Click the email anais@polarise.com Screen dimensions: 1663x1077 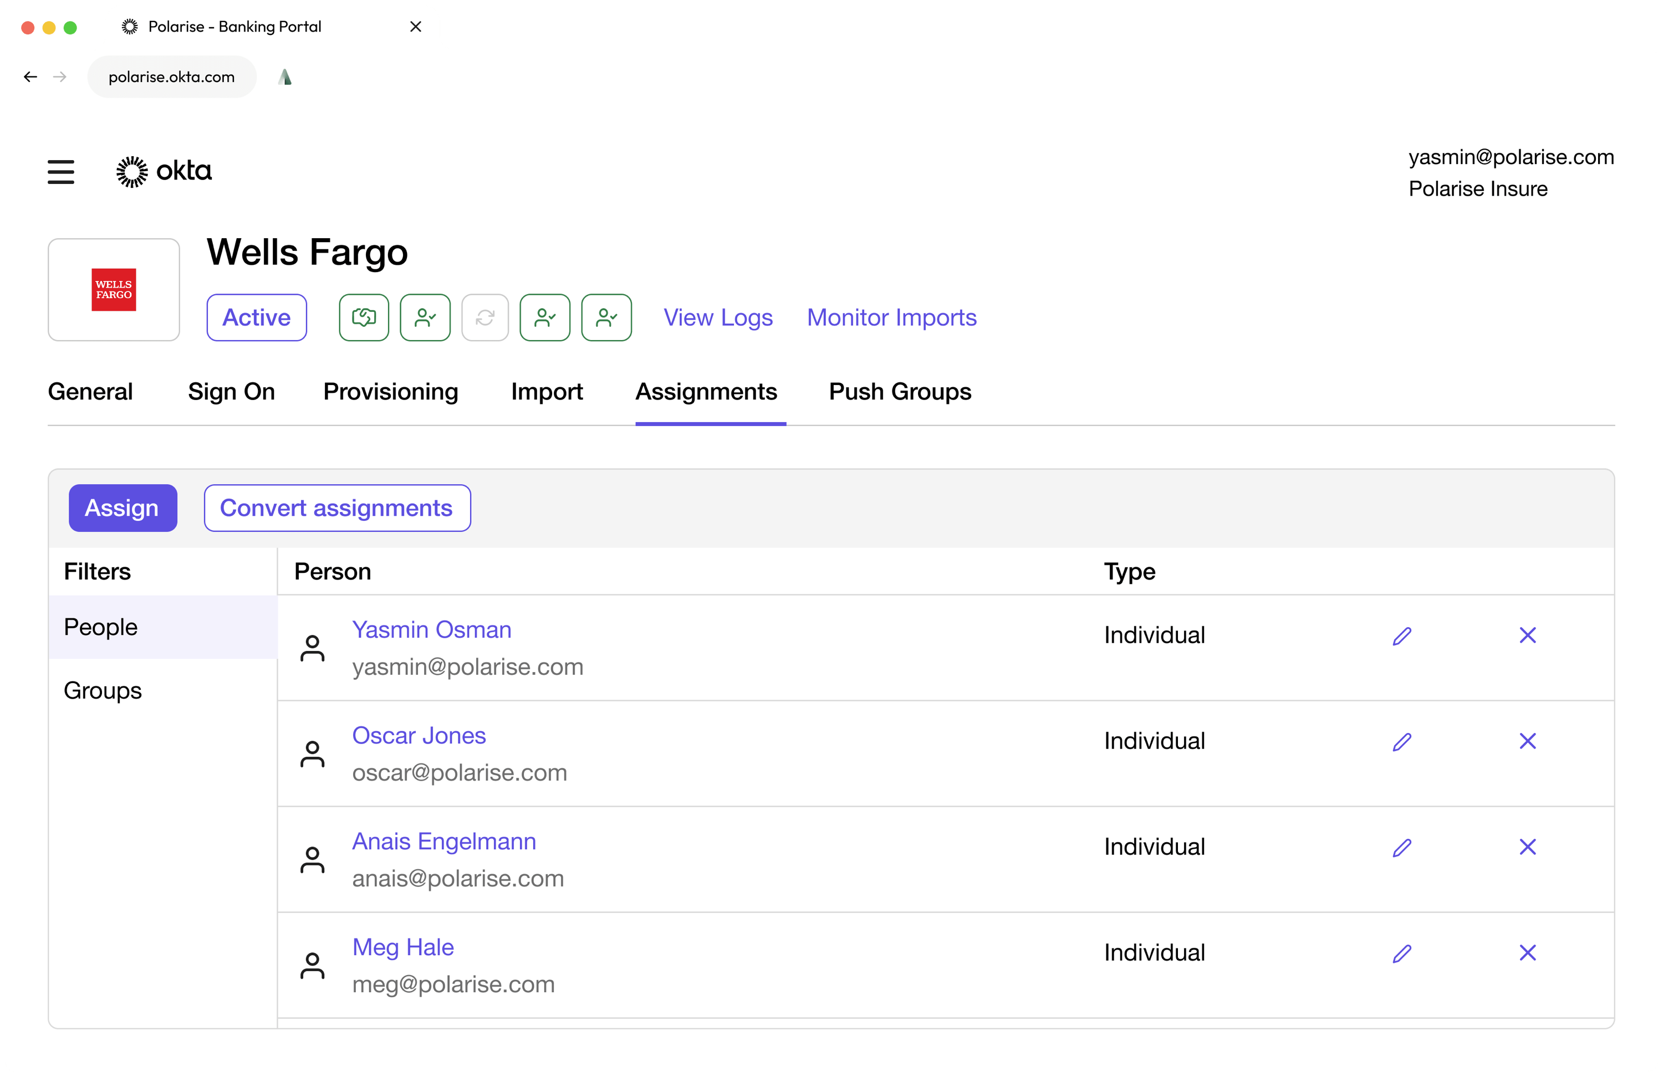458,879
